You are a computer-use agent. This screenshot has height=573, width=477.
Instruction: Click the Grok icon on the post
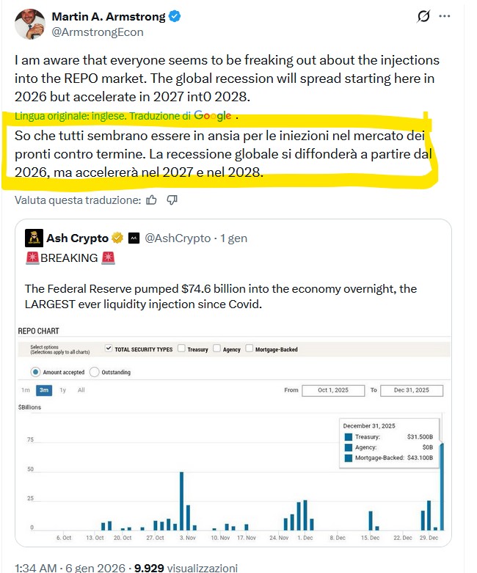[x=423, y=16]
